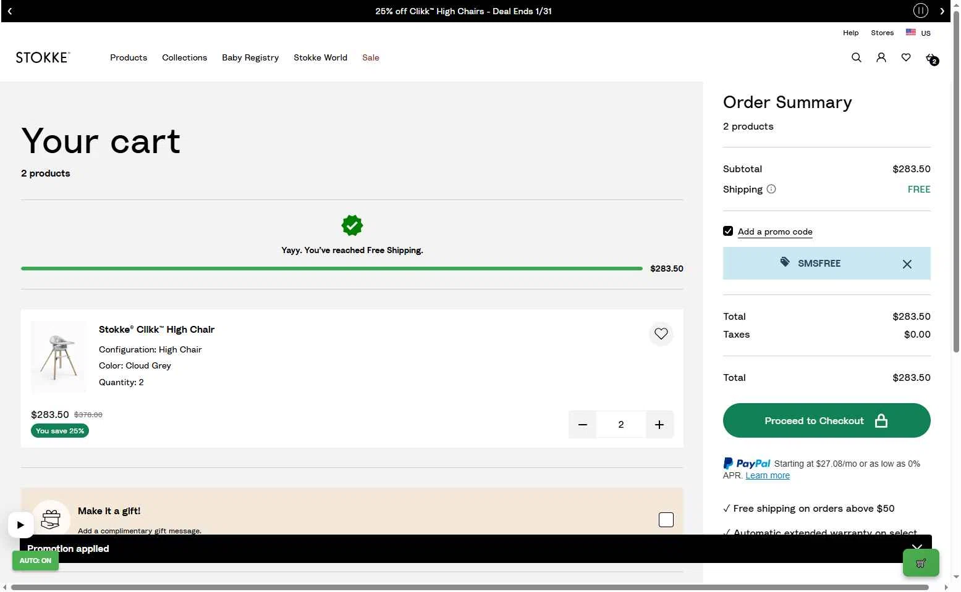Image resolution: width=961 pixels, height=592 pixels.
Task: Click the horizontal page scrollbar
Action: coord(470,587)
